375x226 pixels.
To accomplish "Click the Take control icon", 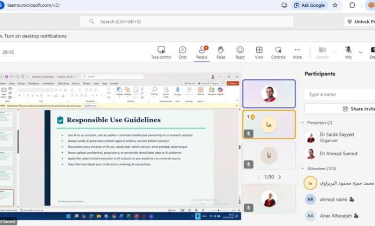I will click(161, 50).
